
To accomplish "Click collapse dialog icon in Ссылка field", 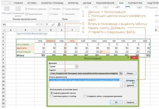I will coord(121,73).
